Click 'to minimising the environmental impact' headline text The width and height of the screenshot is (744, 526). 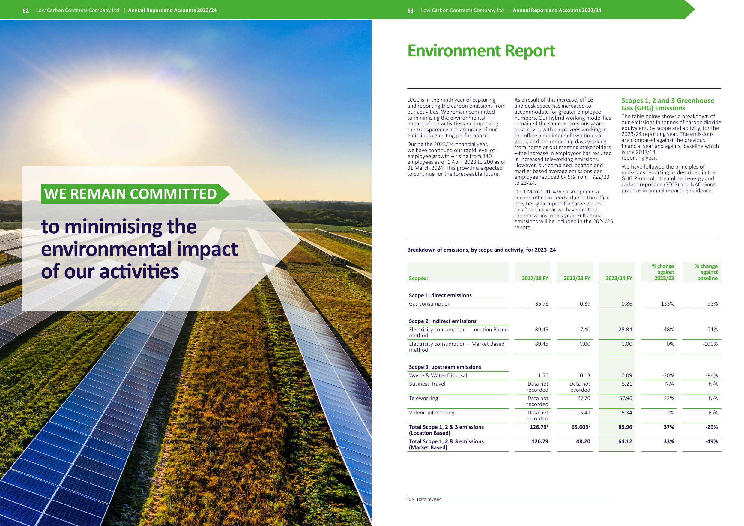coord(139,238)
